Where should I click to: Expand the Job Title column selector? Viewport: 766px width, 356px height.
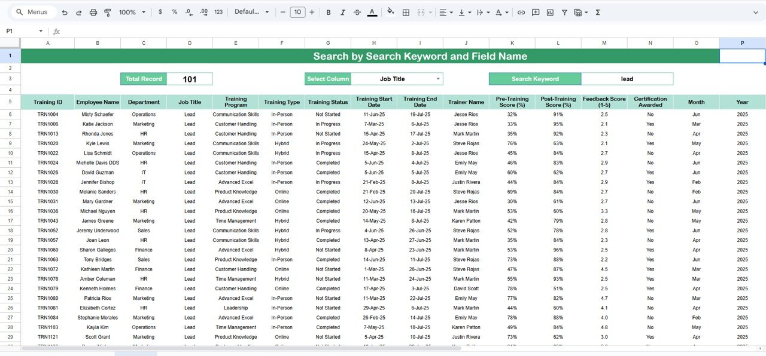click(438, 79)
